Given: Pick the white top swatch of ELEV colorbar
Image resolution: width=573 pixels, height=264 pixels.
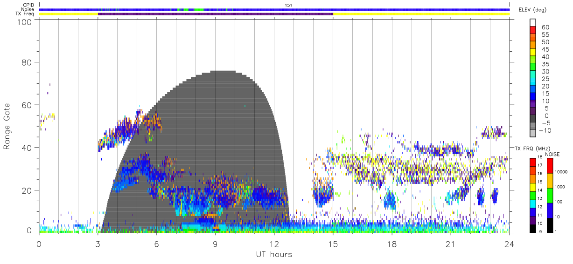Looking at the screenshot, I should click(x=532, y=22).
